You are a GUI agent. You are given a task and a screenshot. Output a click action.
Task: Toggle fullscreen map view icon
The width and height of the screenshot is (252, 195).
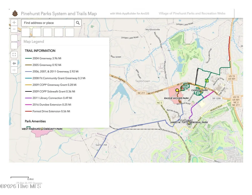[x=14, y=54]
